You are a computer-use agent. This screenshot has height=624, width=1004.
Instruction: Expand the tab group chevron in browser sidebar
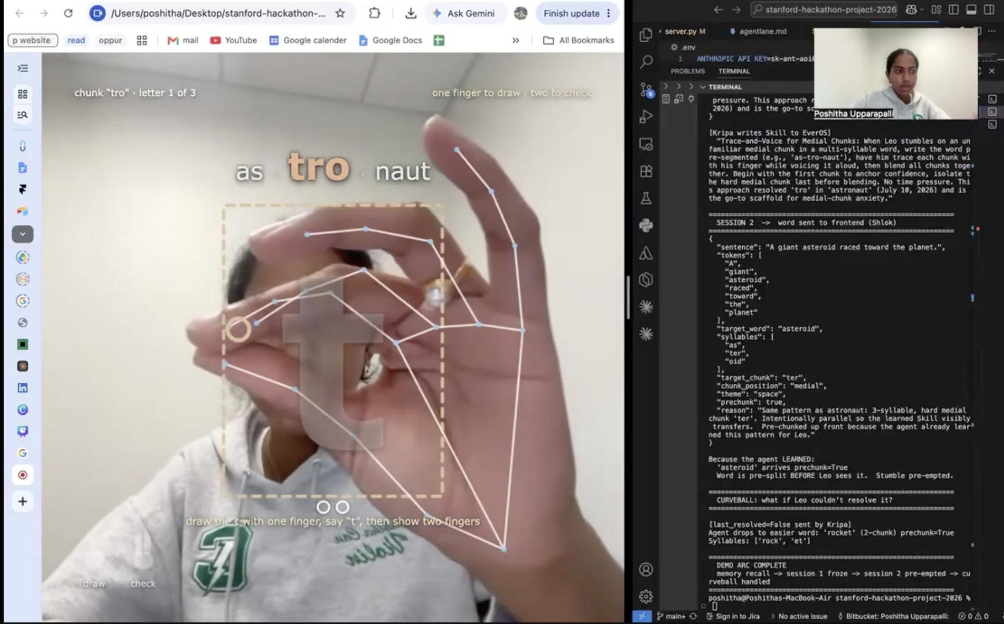coord(22,234)
